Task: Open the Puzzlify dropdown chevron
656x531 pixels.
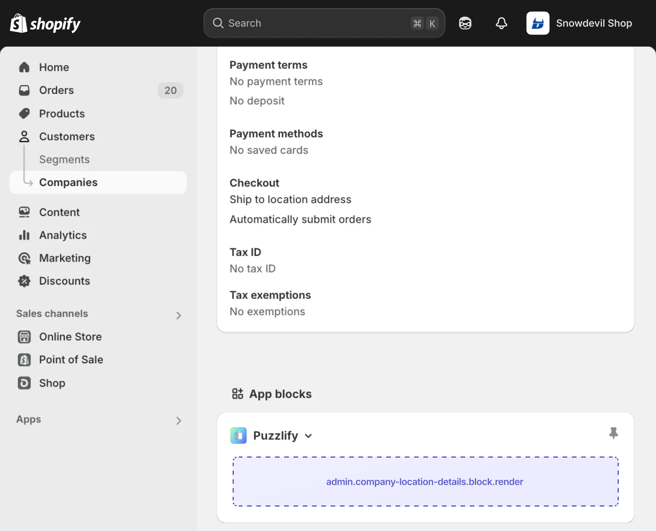Action: click(x=308, y=436)
